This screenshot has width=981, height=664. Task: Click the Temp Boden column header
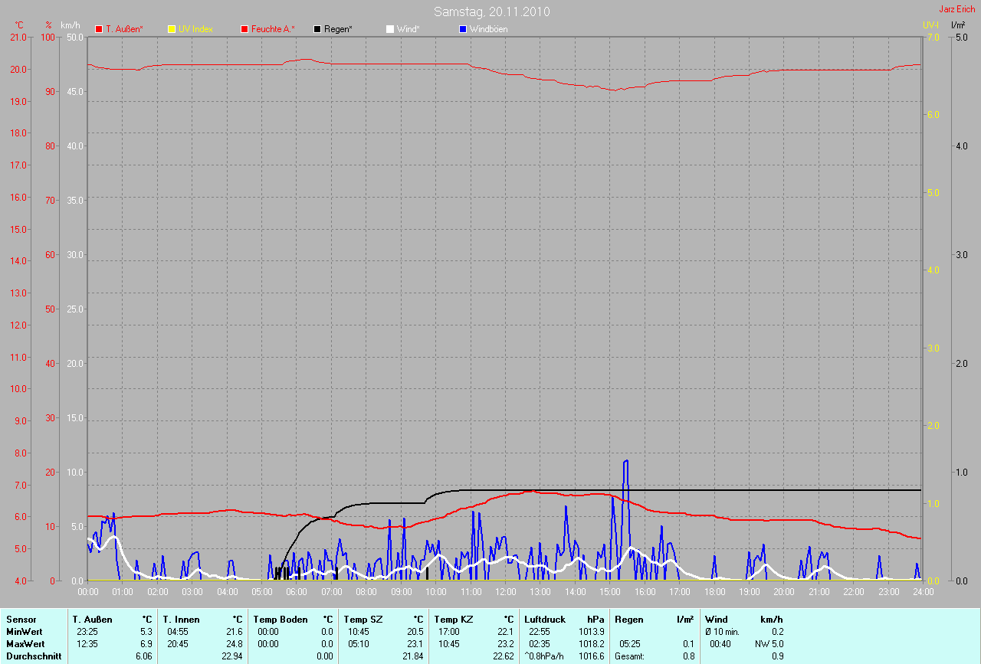coord(281,619)
